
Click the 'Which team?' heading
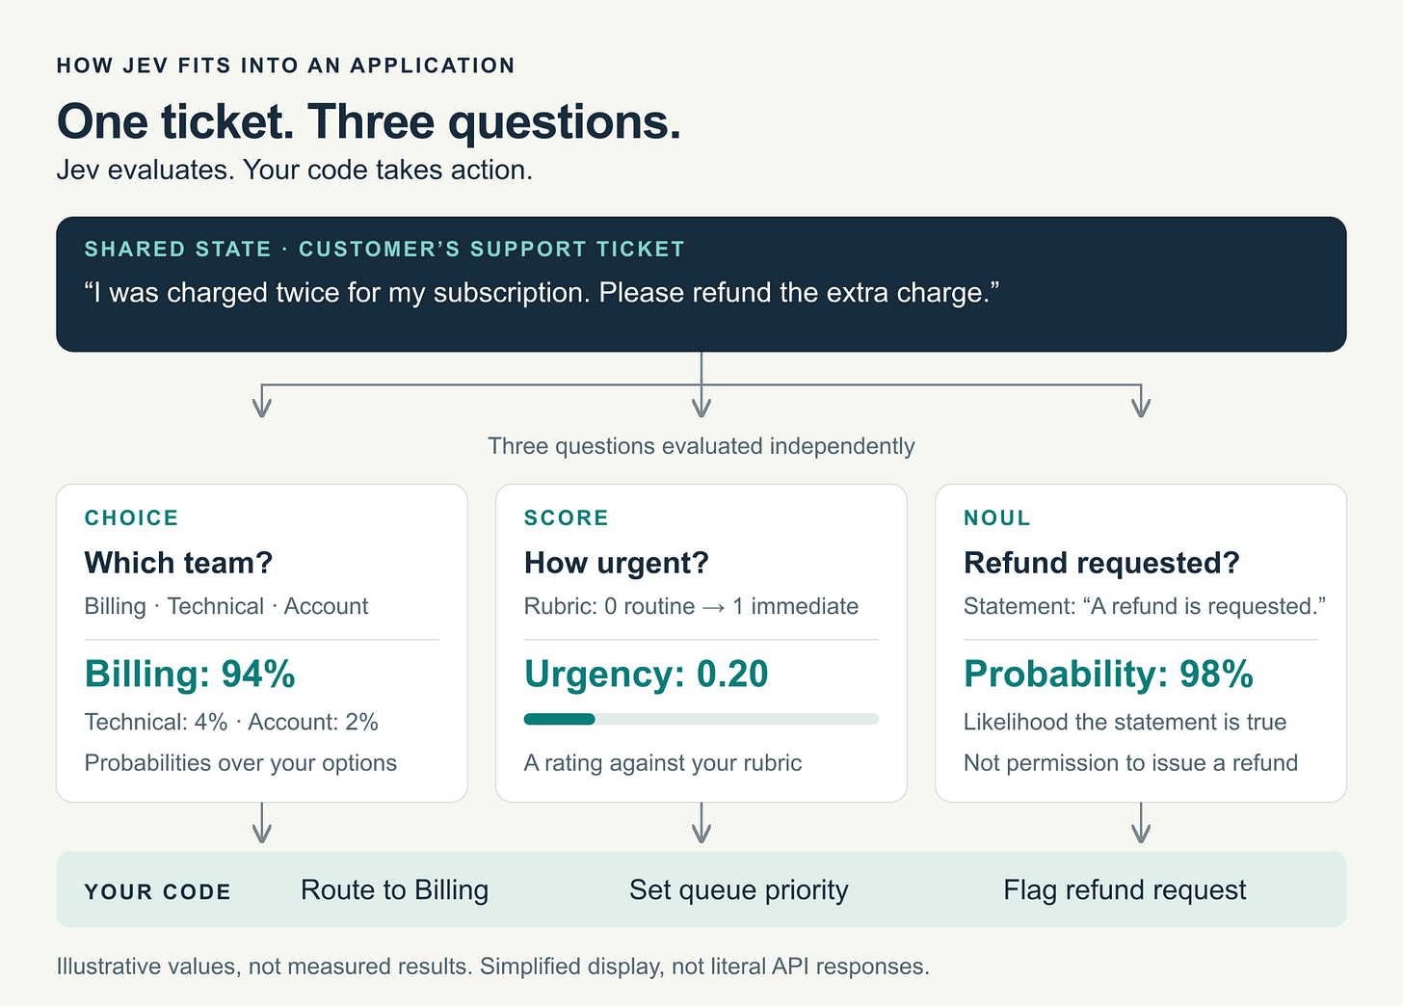(x=178, y=562)
